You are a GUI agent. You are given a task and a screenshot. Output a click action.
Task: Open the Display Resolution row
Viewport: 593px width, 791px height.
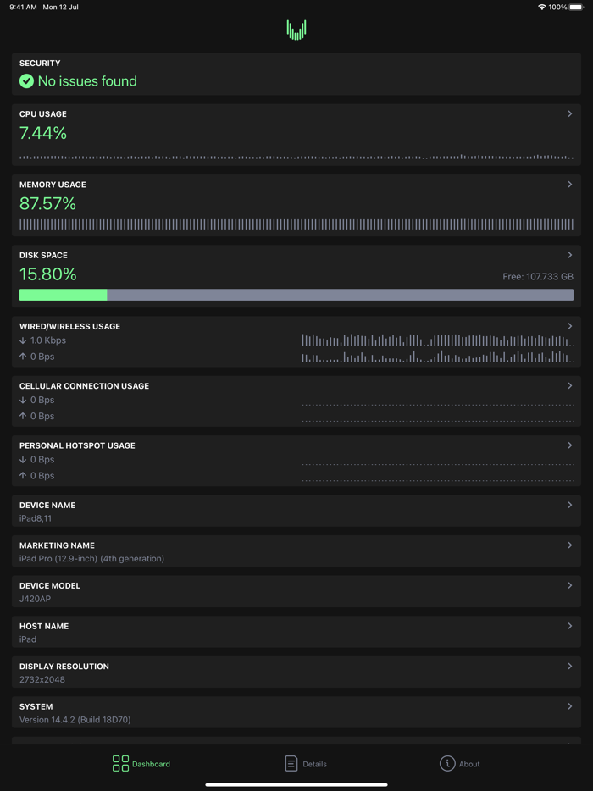pyautogui.click(x=296, y=672)
